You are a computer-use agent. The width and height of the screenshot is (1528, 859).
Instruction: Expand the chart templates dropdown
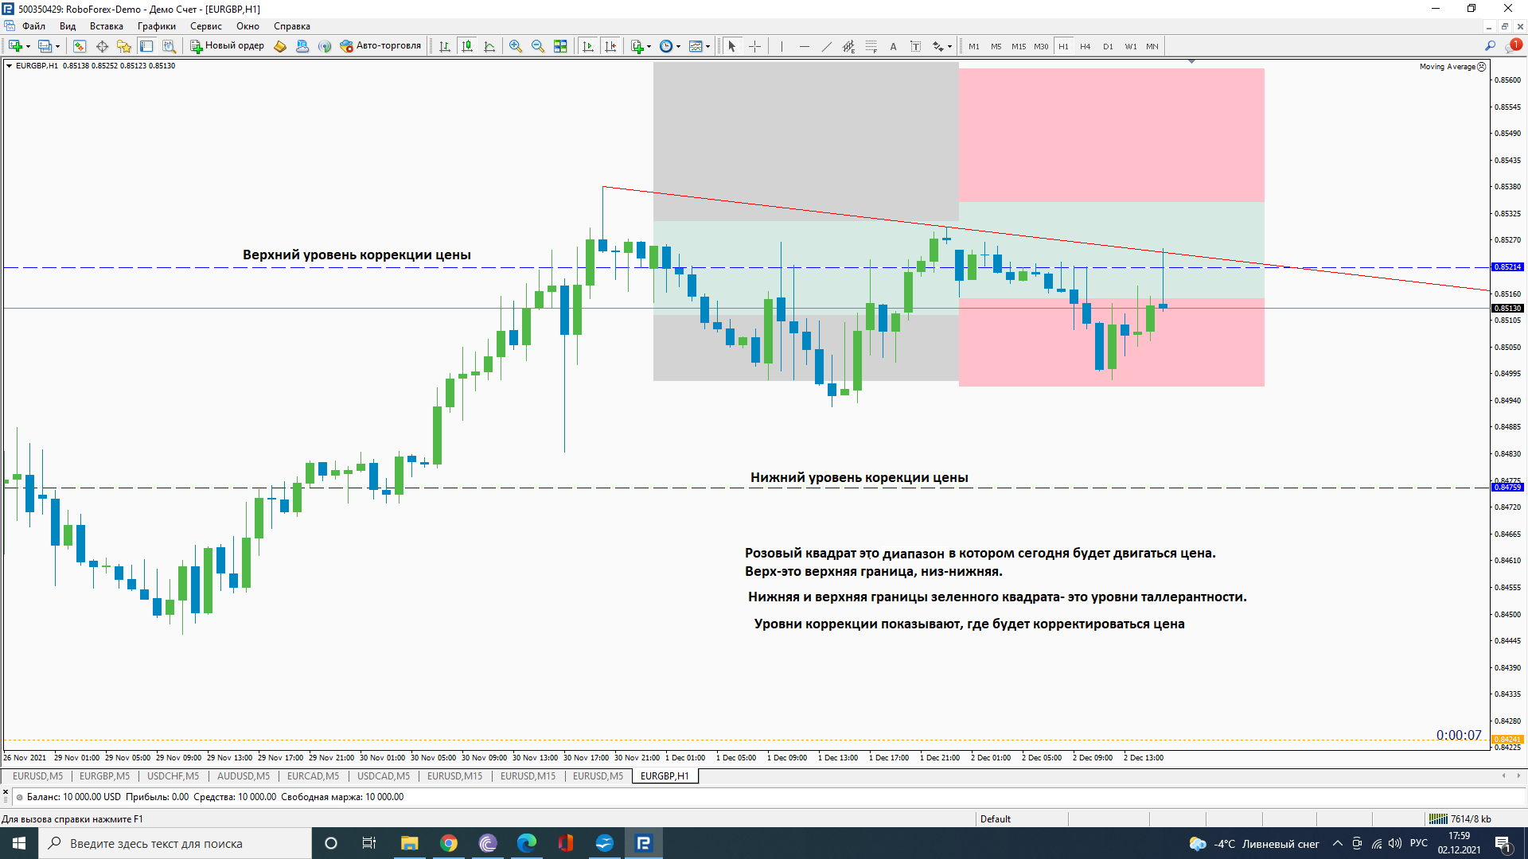pyautogui.click(x=707, y=47)
